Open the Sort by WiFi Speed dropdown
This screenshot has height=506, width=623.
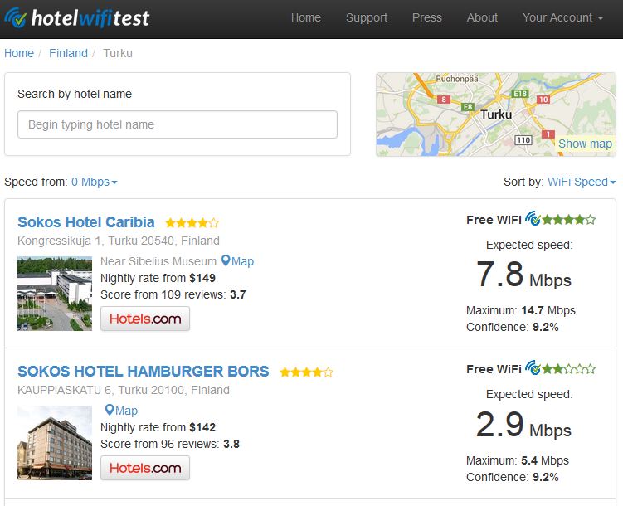click(x=582, y=182)
